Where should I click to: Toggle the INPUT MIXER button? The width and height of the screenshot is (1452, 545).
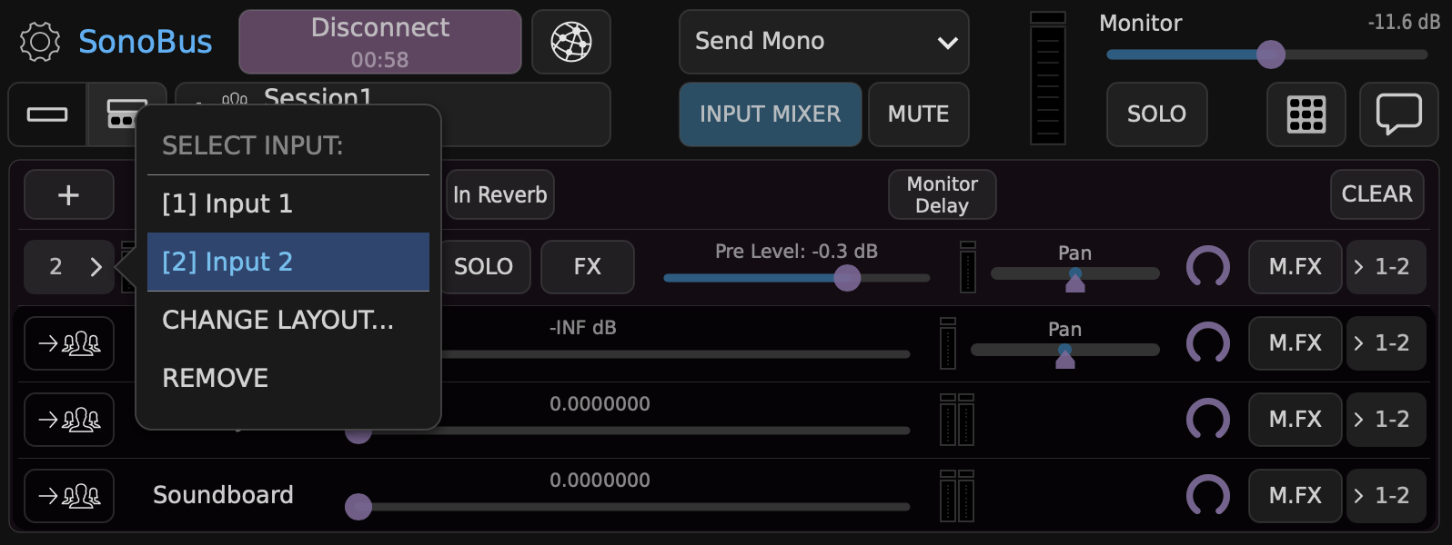[x=771, y=114]
